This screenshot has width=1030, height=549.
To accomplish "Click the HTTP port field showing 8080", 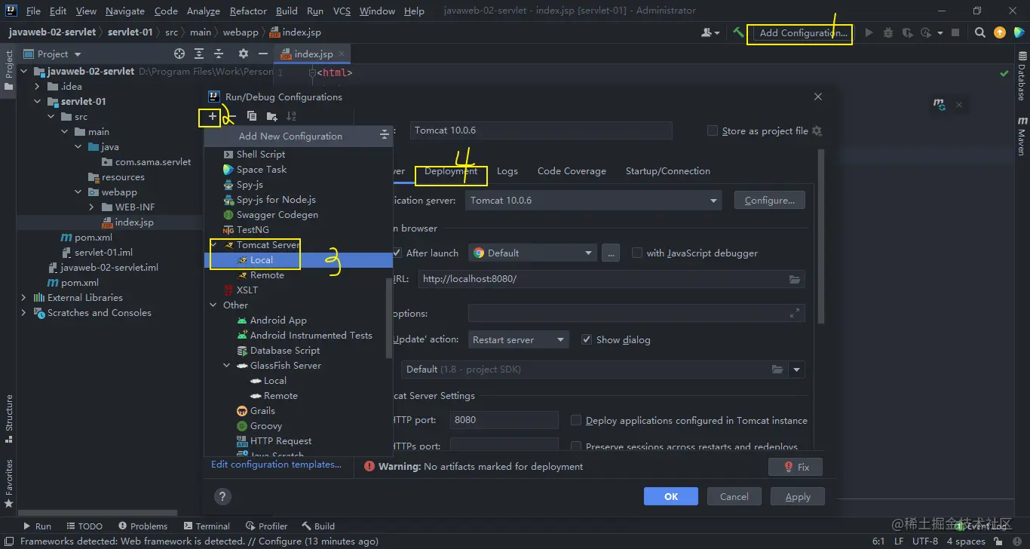I will [x=504, y=420].
